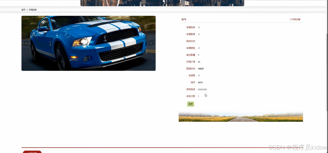This screenshot has width=328, height=153.
Task: Click the 车辆颜色 label
Action: tap(191, 48)
